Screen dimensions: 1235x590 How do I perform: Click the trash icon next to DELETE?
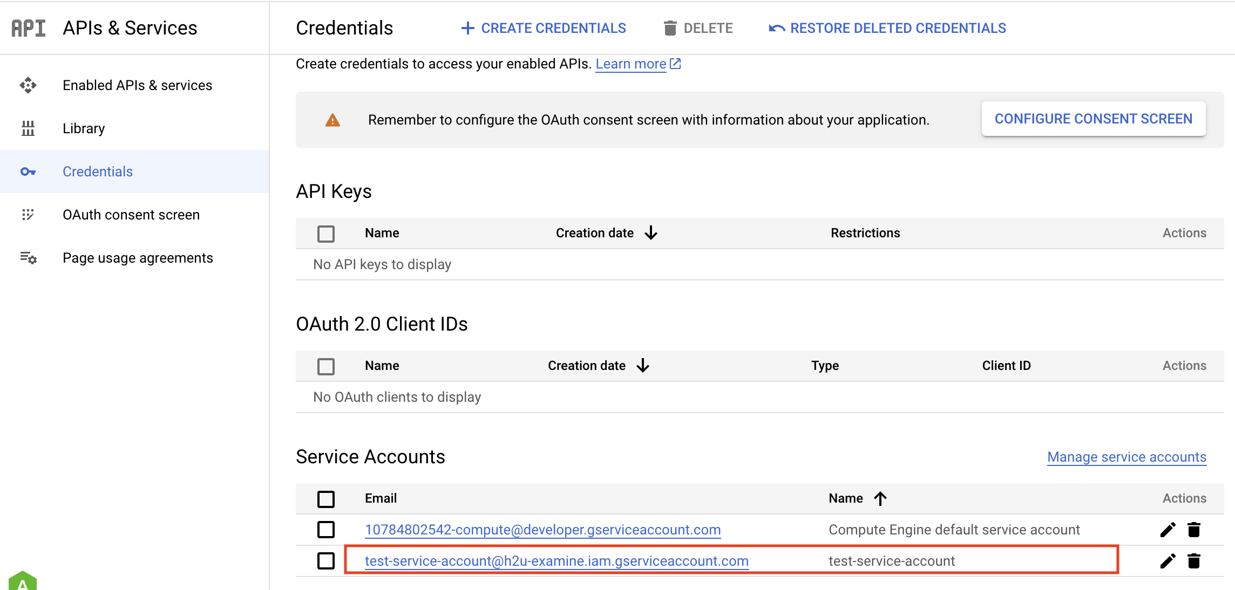[x=670, y=28]
